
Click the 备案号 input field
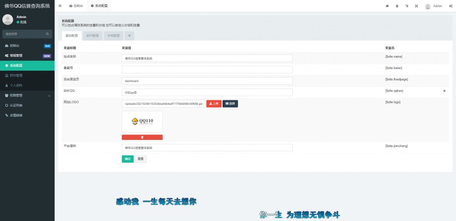(207, 69)
